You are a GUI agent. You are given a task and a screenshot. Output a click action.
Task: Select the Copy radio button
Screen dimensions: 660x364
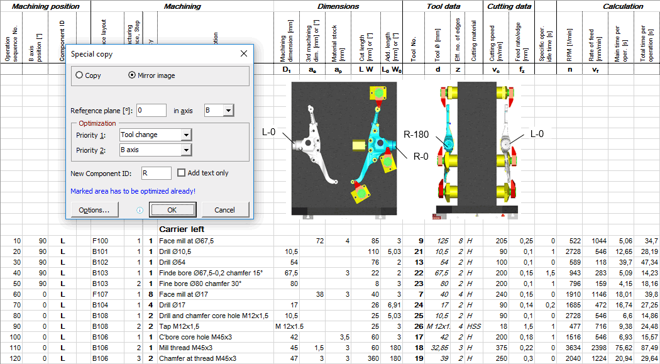[x=79, y=75]
